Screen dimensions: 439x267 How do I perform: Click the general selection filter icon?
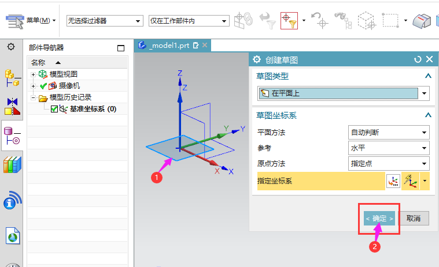click(244, 21)
